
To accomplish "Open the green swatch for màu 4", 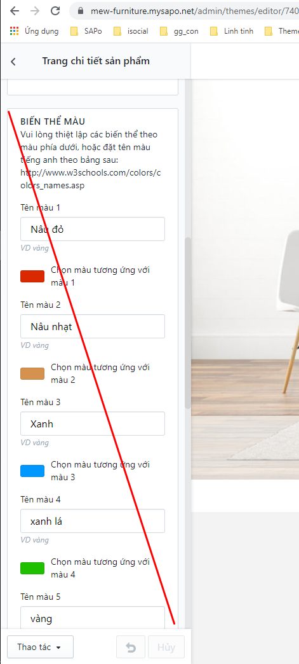I will point(32,569).
